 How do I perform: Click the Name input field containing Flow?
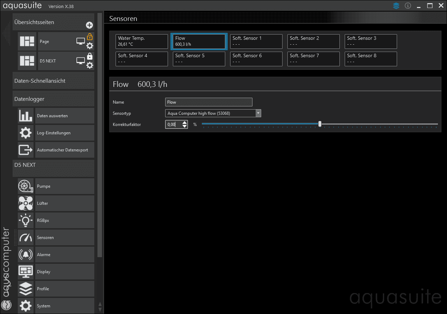click(209, 102)
